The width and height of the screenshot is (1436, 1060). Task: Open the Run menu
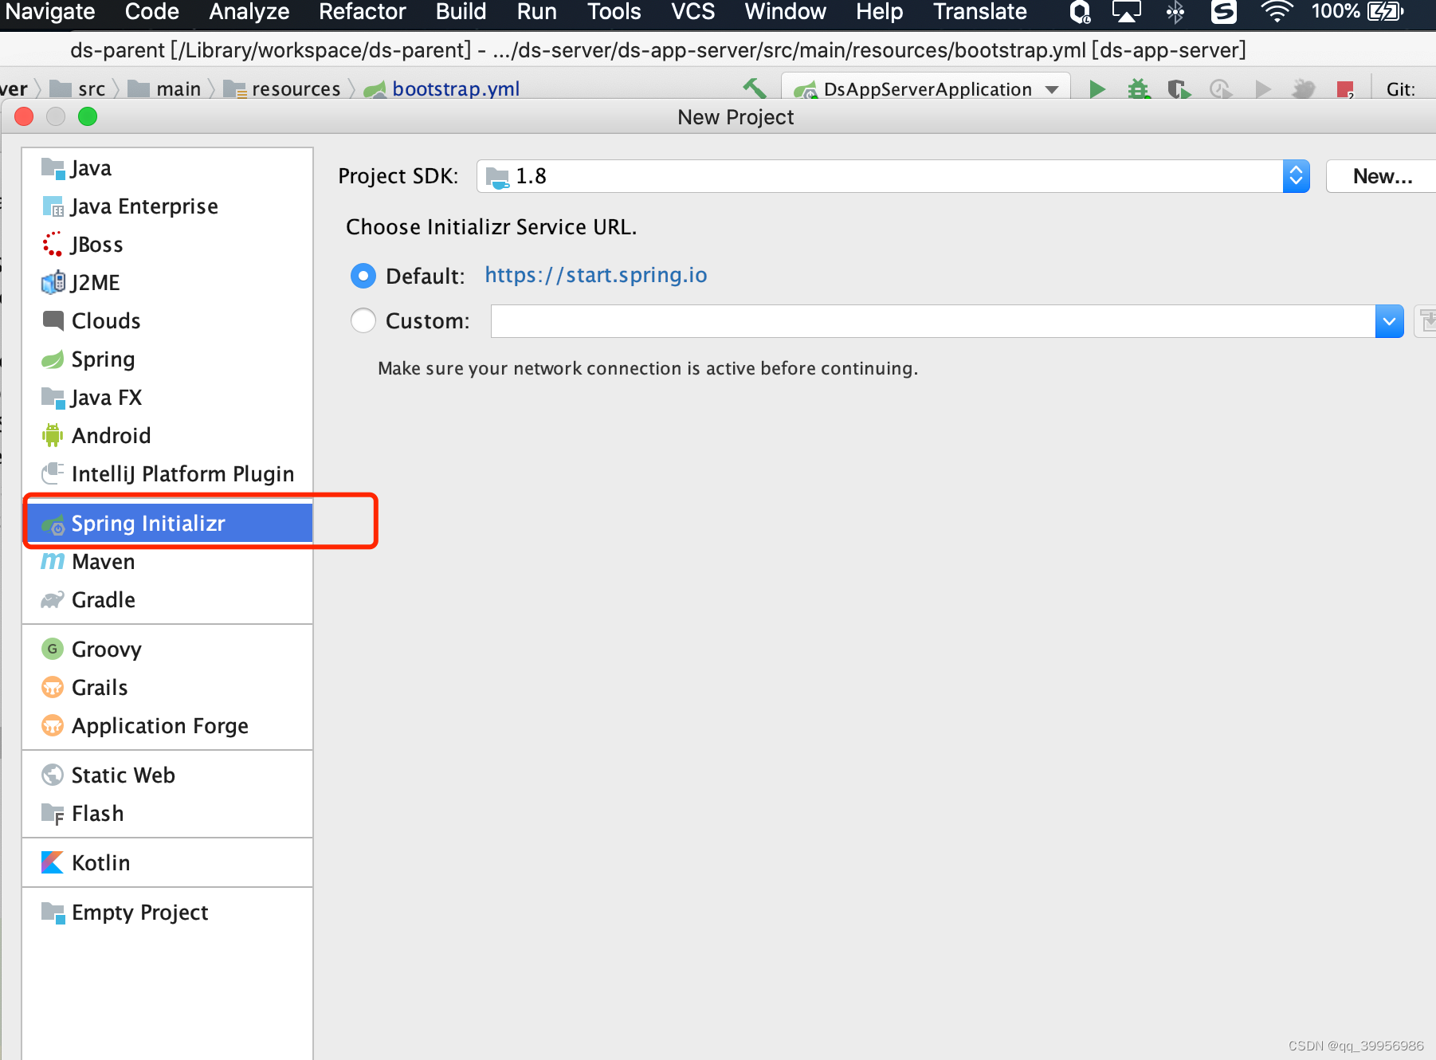pos(537,12)
